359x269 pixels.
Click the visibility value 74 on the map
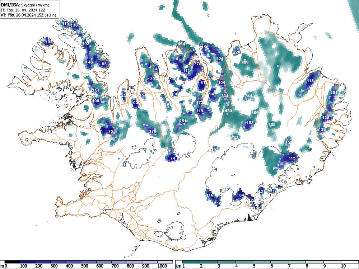tap(173, 158)
